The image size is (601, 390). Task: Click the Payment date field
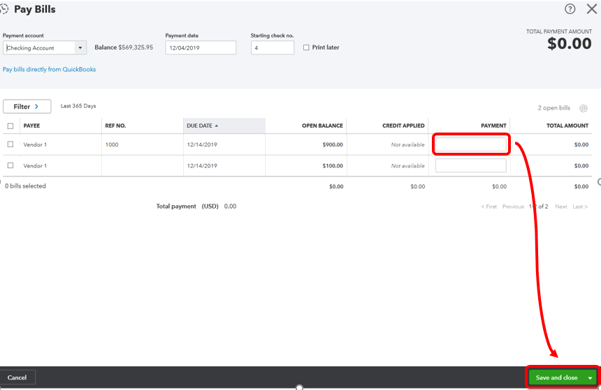[x=201, y=48]
